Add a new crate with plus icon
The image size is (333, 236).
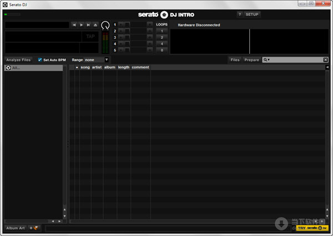point(33,228)
